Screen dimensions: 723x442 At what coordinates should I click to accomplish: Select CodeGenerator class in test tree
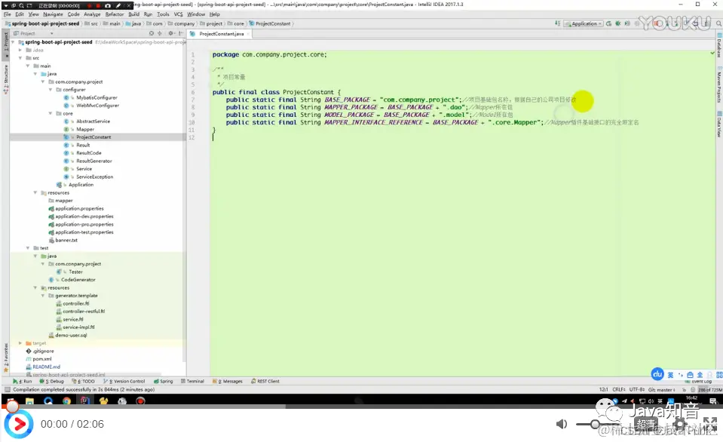coord(78,280)
